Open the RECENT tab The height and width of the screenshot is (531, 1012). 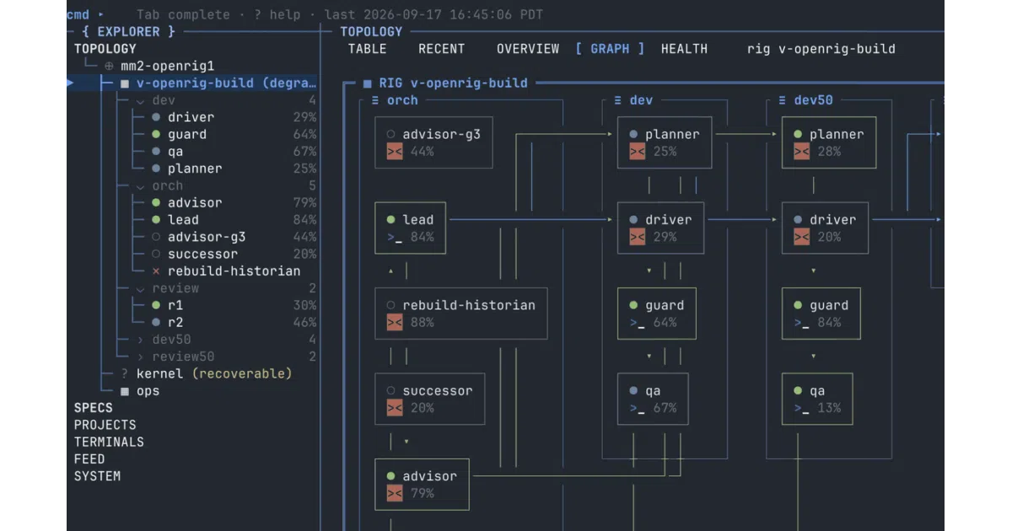[441, 49]
